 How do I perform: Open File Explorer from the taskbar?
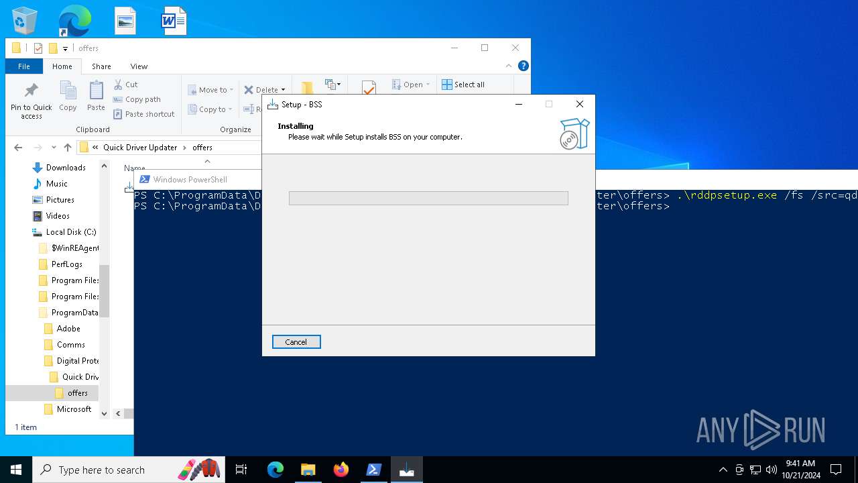(x=308, y=470)
